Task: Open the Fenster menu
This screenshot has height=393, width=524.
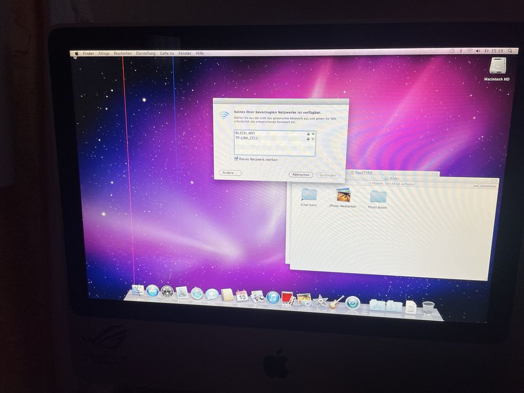Action: point(185,53)
